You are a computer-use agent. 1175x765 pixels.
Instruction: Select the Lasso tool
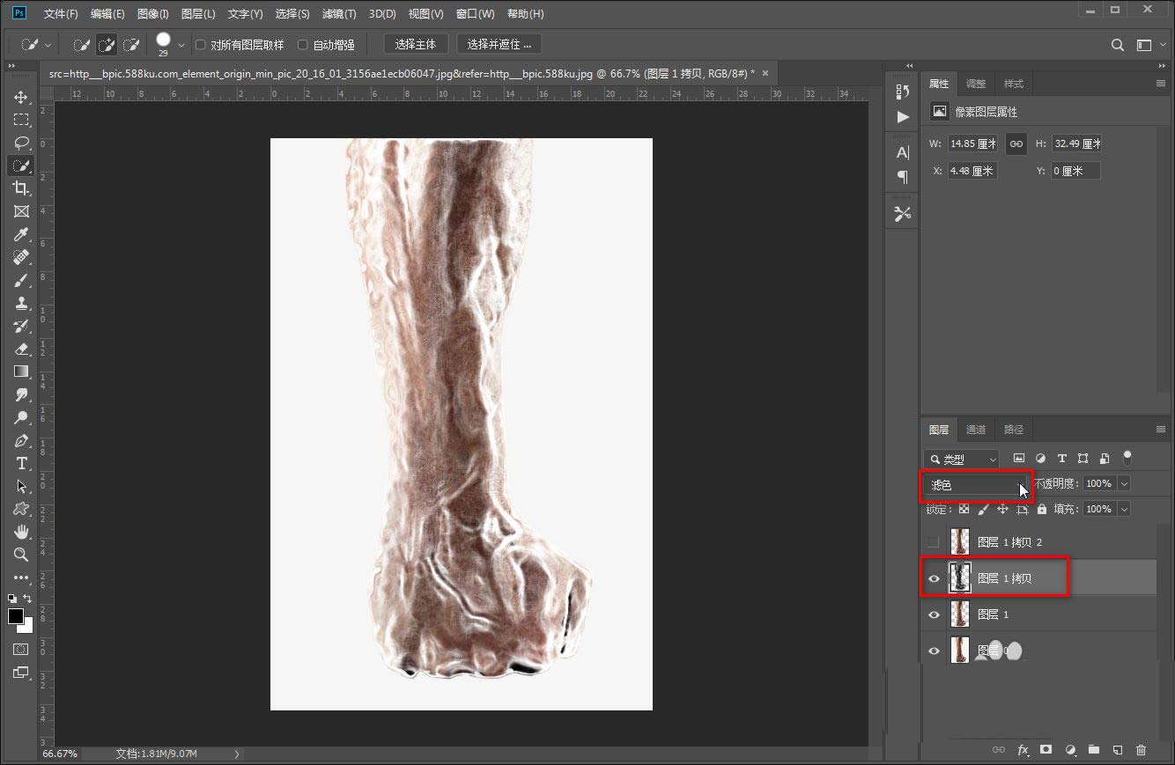tap(21, 143)
